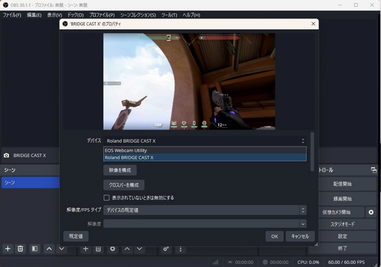
Task: Expand the disabled 解像度 resolution combo box
Action: [x=205, y=224]
